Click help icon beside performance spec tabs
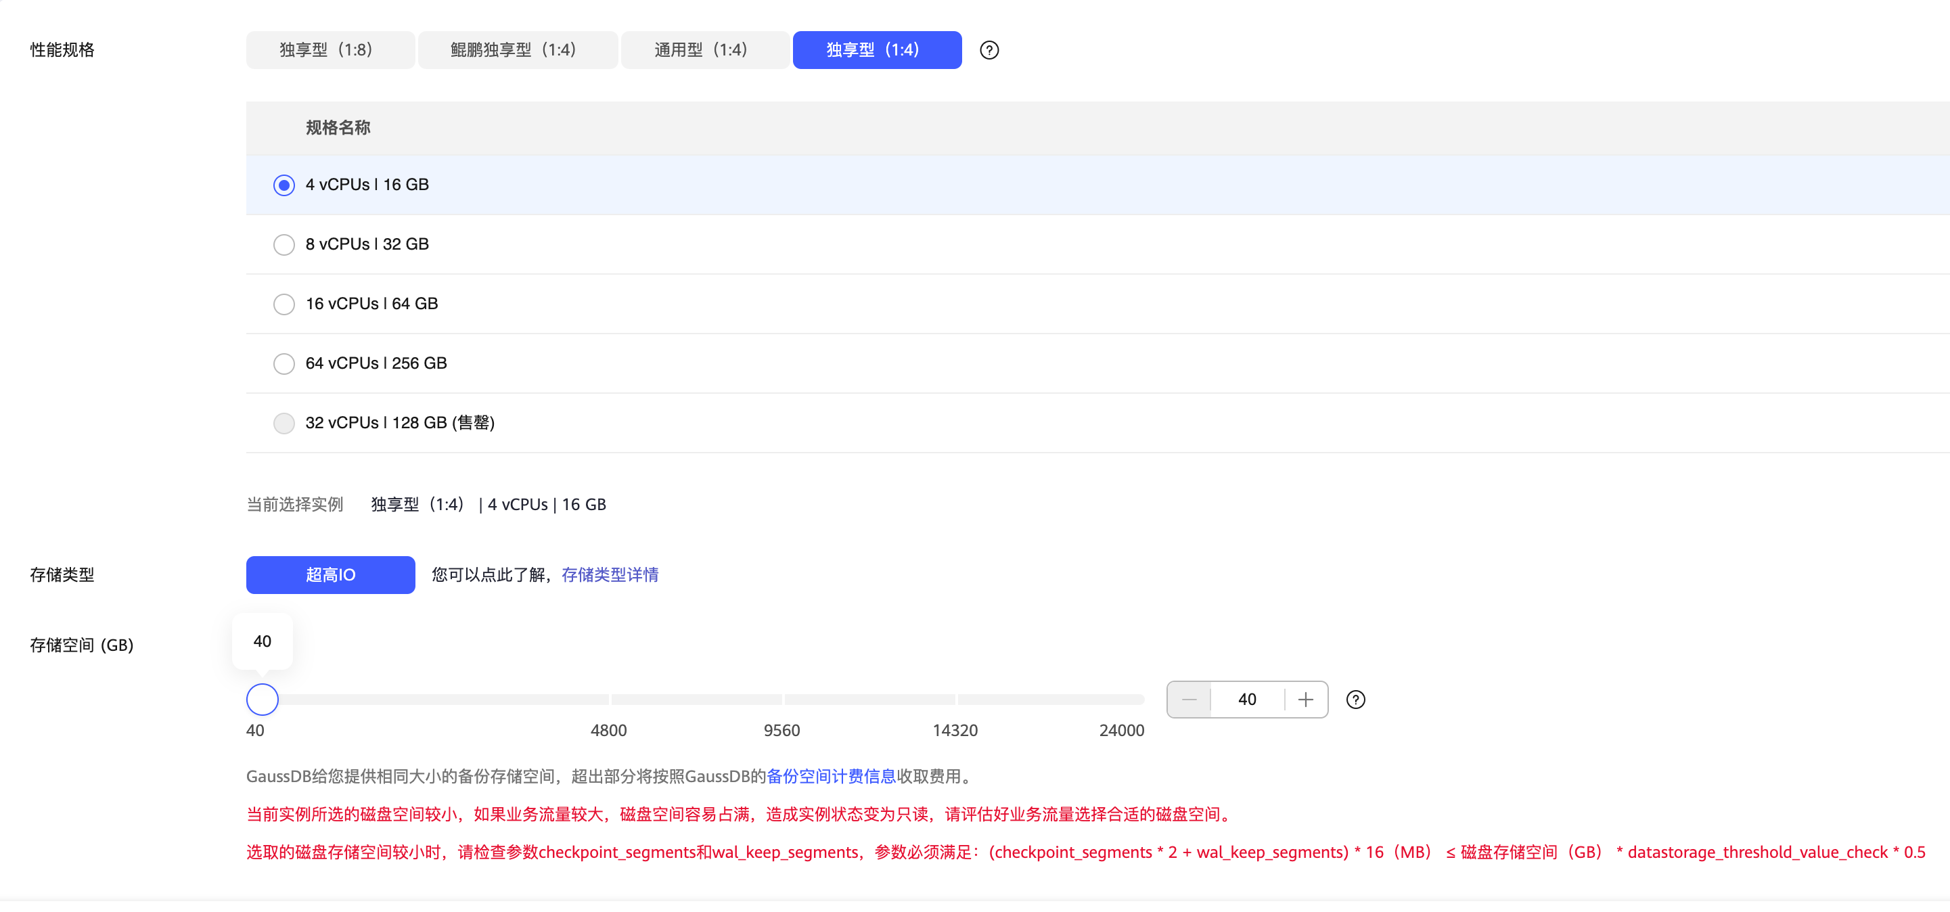Image resolution: width=1950 pixels, height=912 pixels. (x=989, y=50)
